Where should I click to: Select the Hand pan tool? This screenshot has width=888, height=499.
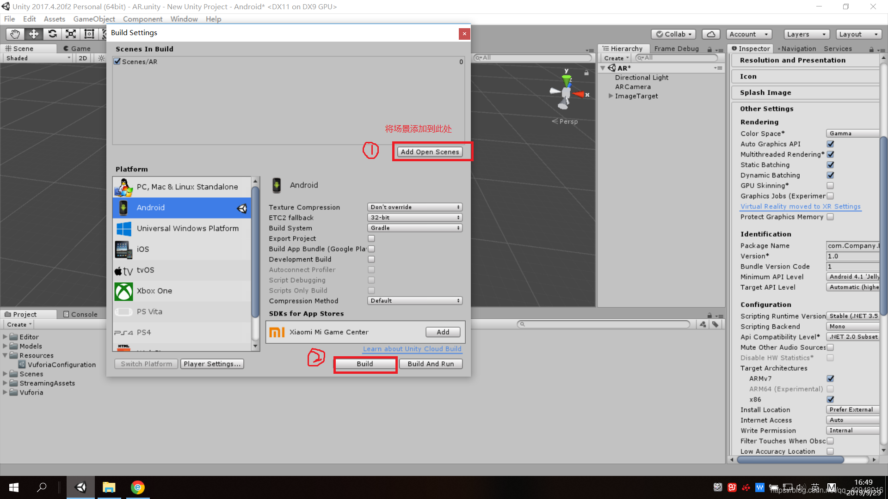(x=14, y=34)
